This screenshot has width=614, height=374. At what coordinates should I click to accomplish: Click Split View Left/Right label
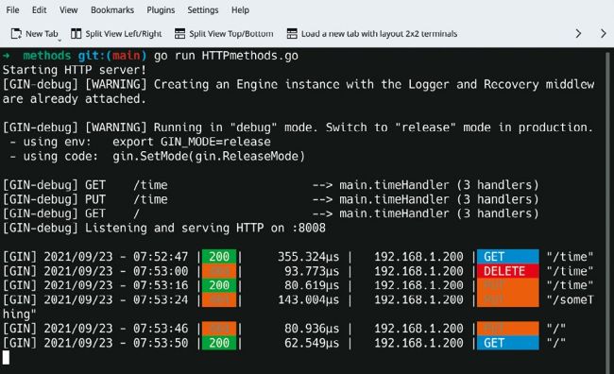pos(124,34)
